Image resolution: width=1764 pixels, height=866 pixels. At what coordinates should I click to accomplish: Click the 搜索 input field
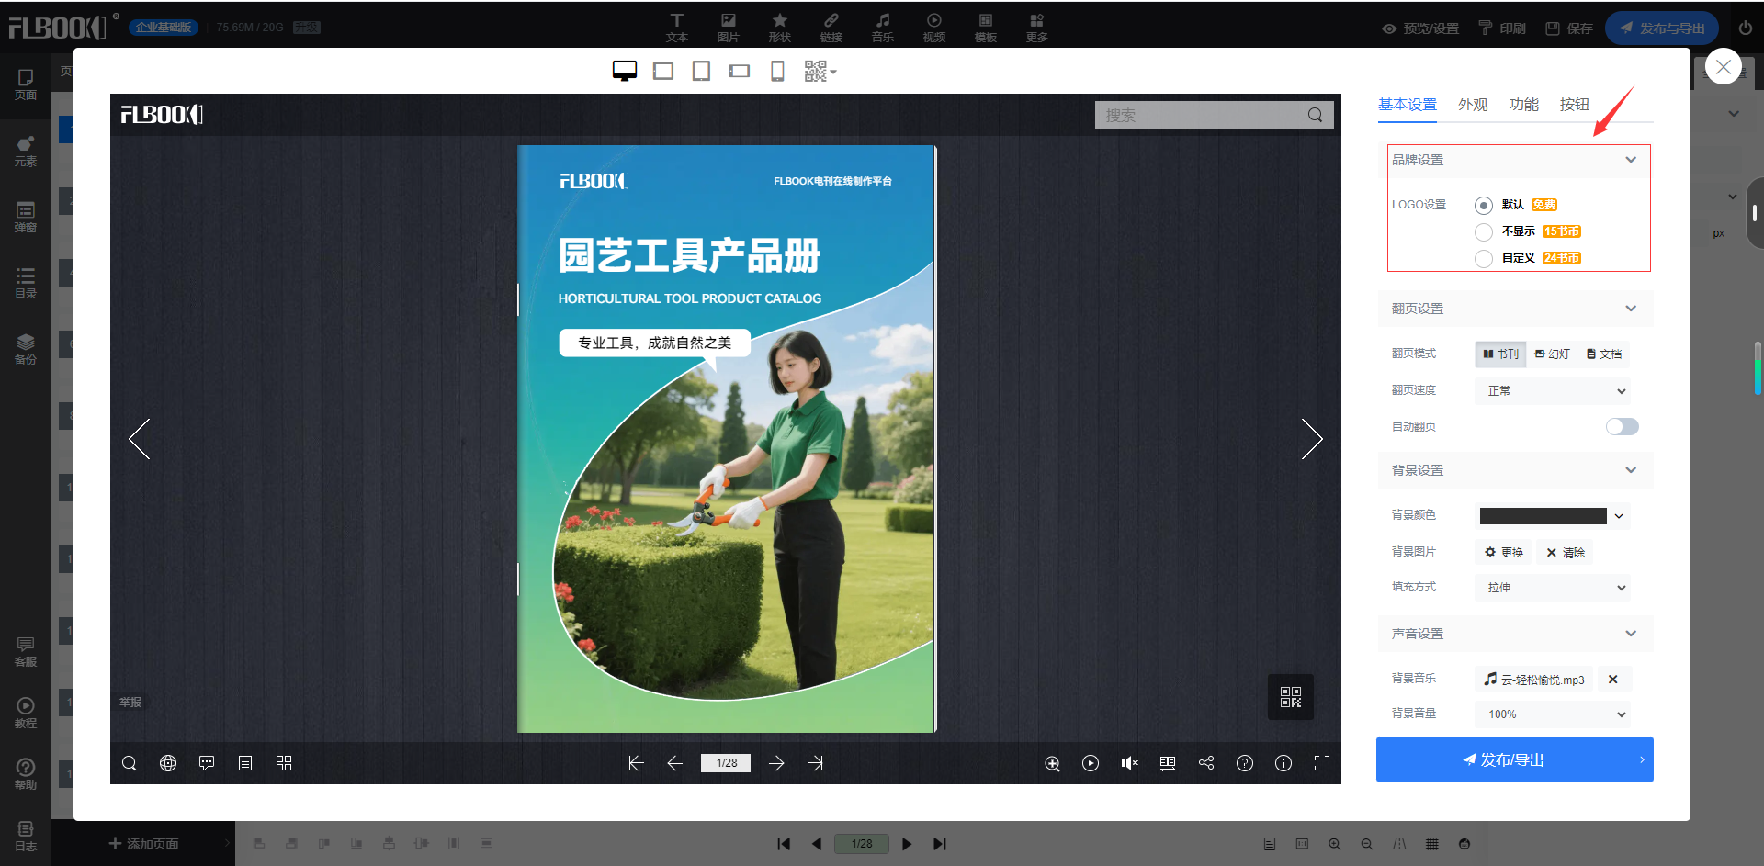pos(1199,115)
